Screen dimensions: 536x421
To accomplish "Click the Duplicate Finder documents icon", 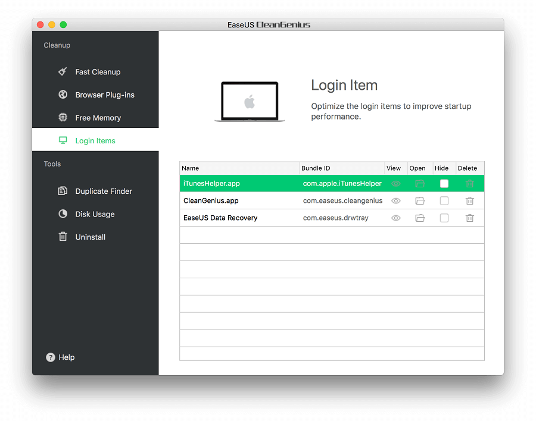I will tap(63, 191).
